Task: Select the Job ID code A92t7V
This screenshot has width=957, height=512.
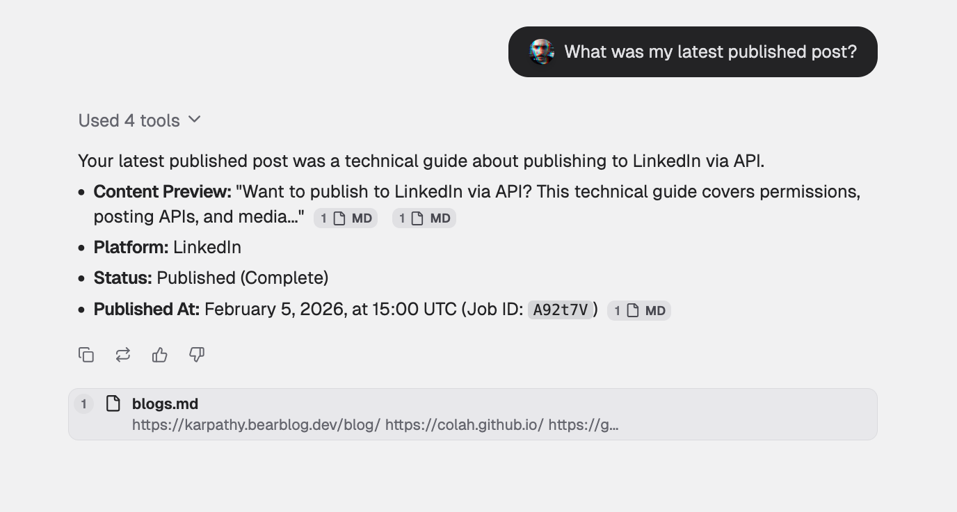Action: click(561, 310)
